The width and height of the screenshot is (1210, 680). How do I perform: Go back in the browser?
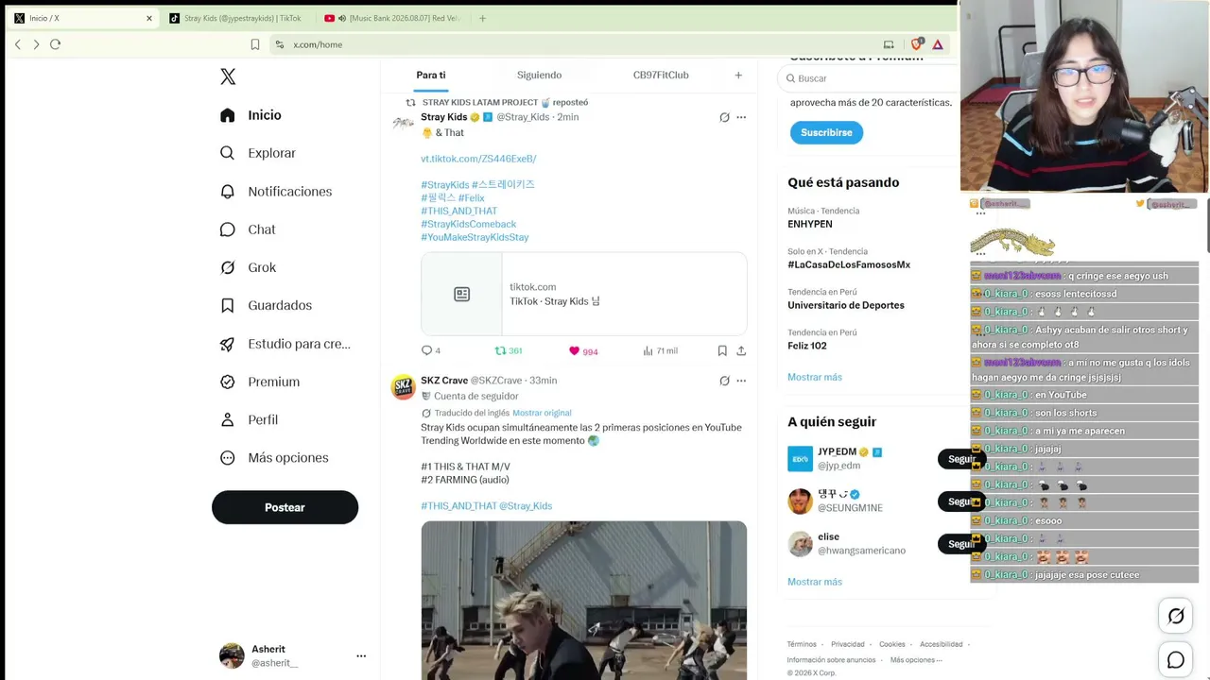pos(17,44)
